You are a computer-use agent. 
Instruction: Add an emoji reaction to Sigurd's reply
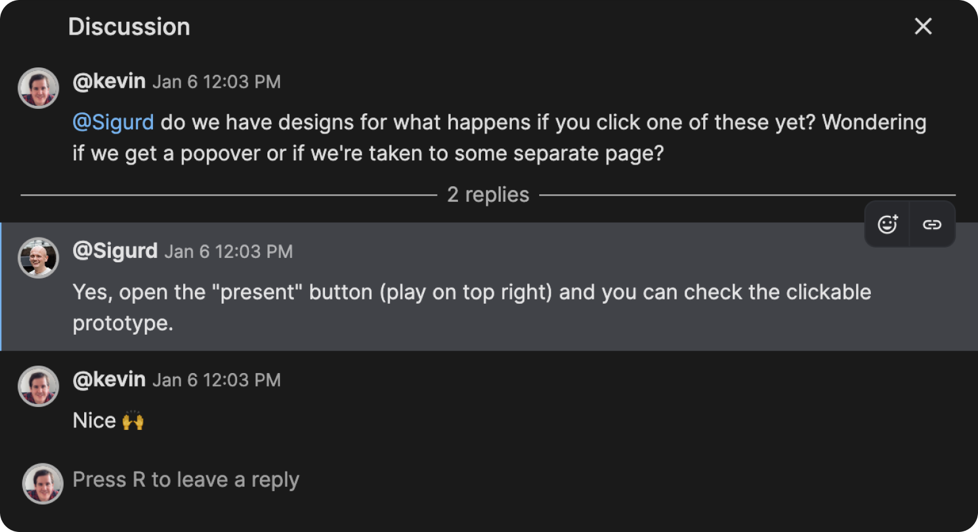pyautogui.click(x=887, y=225)
